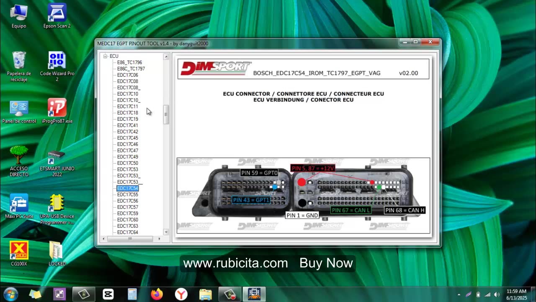Open Epson Scan 2 shortcut

coord(57,17)
